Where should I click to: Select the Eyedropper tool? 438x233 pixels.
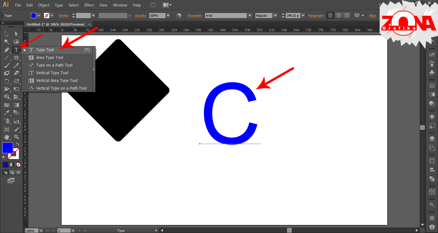tap(7, 113)
